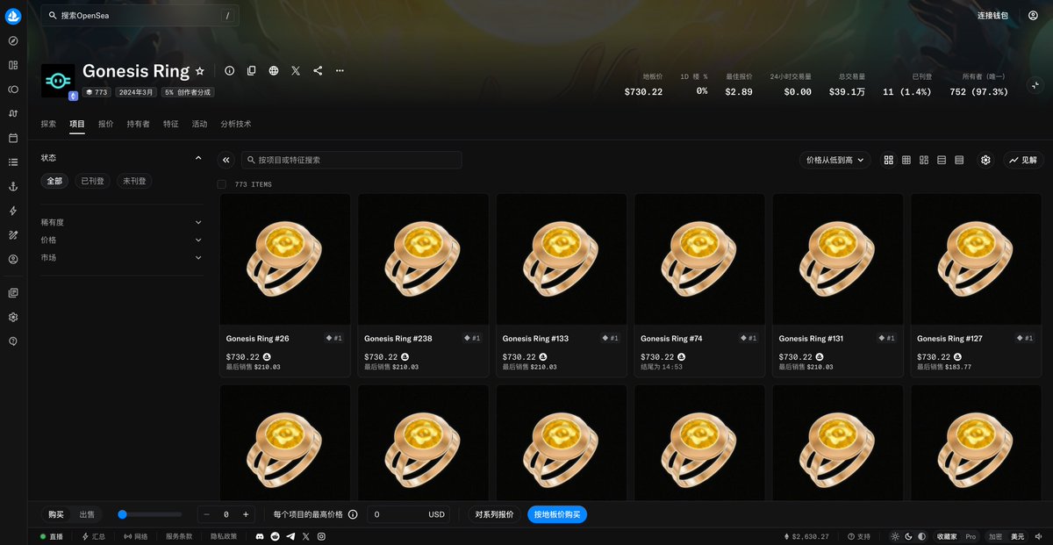Switch to 出售 mode in the bottom bar
Screen dimensions: 1053x545
pyautogui.click(x=87, y=514)
